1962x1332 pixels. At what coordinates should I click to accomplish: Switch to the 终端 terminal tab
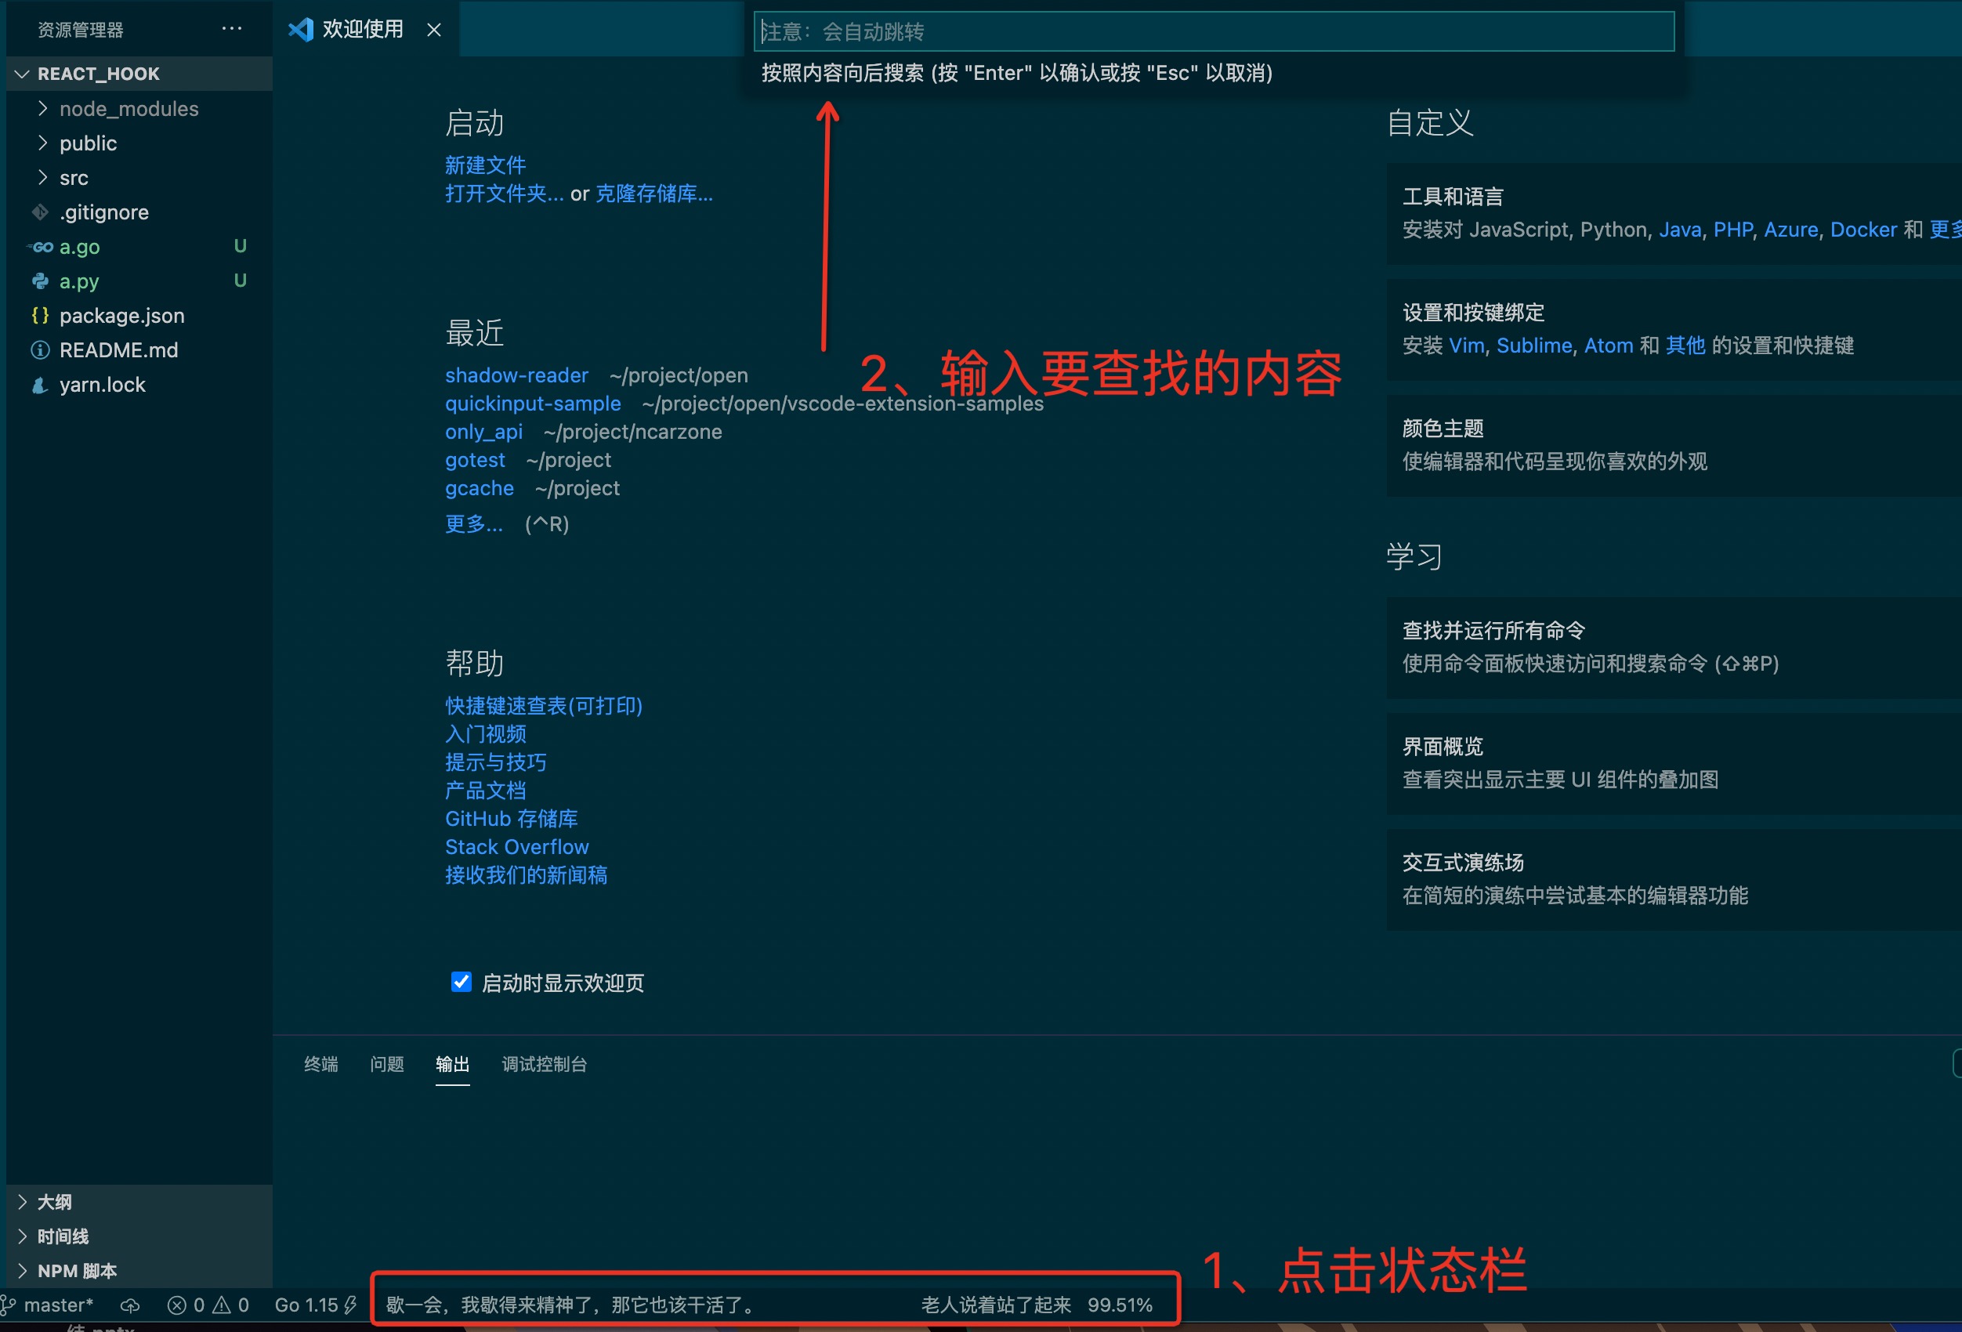[320, 1063]
